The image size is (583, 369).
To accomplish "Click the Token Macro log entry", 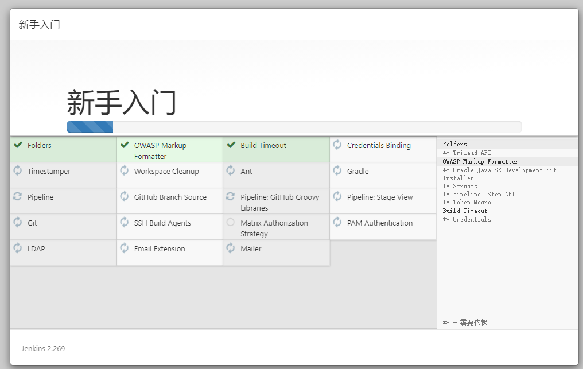I will [467, 203].
